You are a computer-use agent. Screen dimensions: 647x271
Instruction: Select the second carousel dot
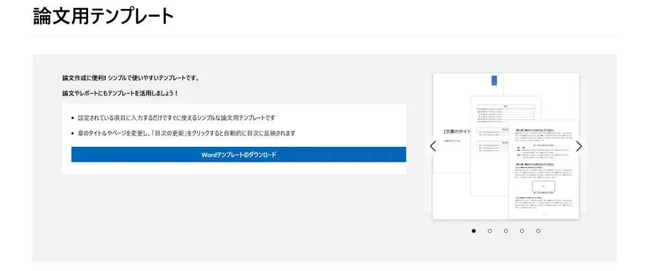490,231
